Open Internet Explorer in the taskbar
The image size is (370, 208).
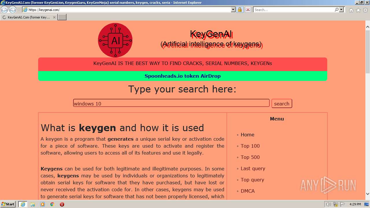pyautogui.click(x=23, y=204)
